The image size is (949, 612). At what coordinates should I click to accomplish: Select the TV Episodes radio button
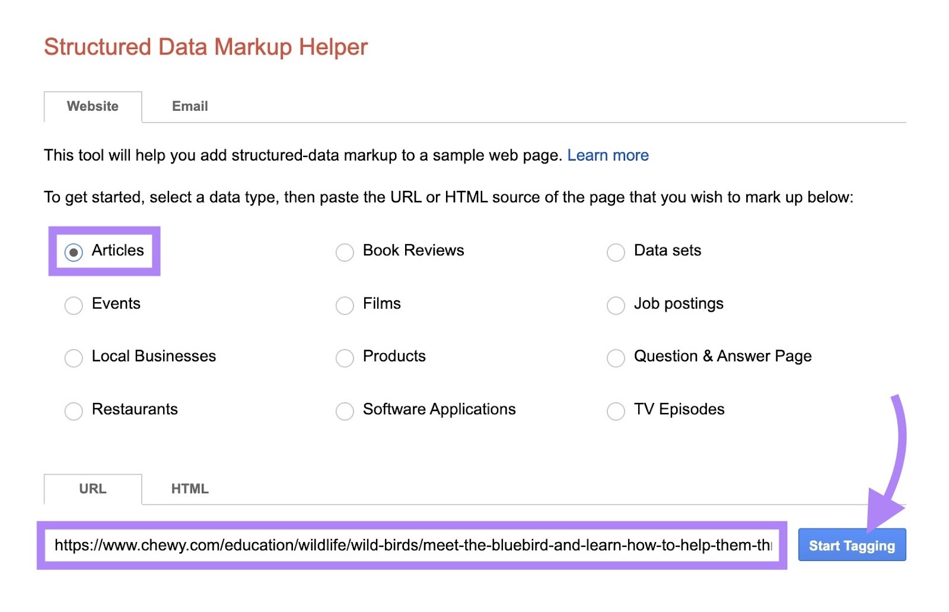coord(615,411)
